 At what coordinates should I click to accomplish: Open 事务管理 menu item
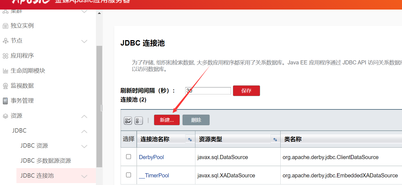[x=22, y=101]
